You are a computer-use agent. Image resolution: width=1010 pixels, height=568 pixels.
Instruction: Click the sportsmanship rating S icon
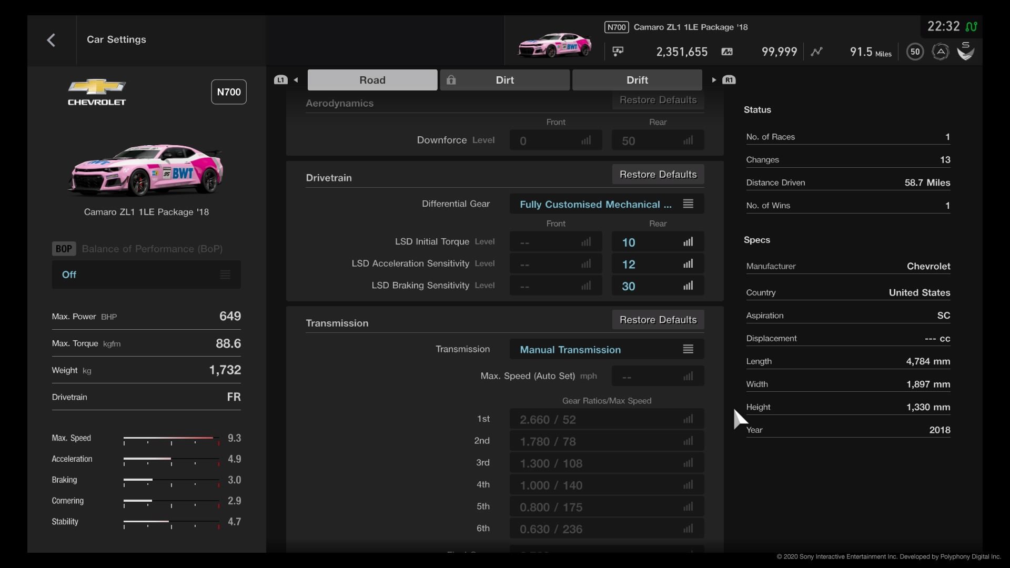pos(966,51)
